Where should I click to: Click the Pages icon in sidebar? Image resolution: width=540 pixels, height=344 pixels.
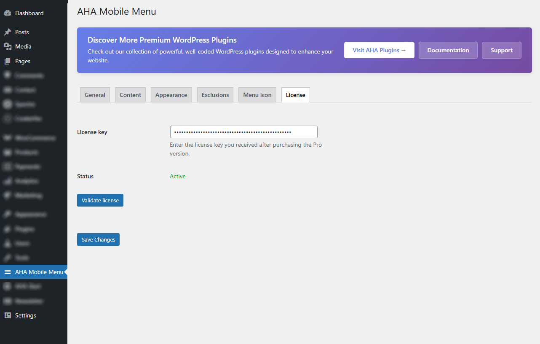pos(8,61)
